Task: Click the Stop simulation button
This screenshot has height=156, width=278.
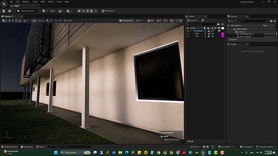Action: tap(88, 11)
